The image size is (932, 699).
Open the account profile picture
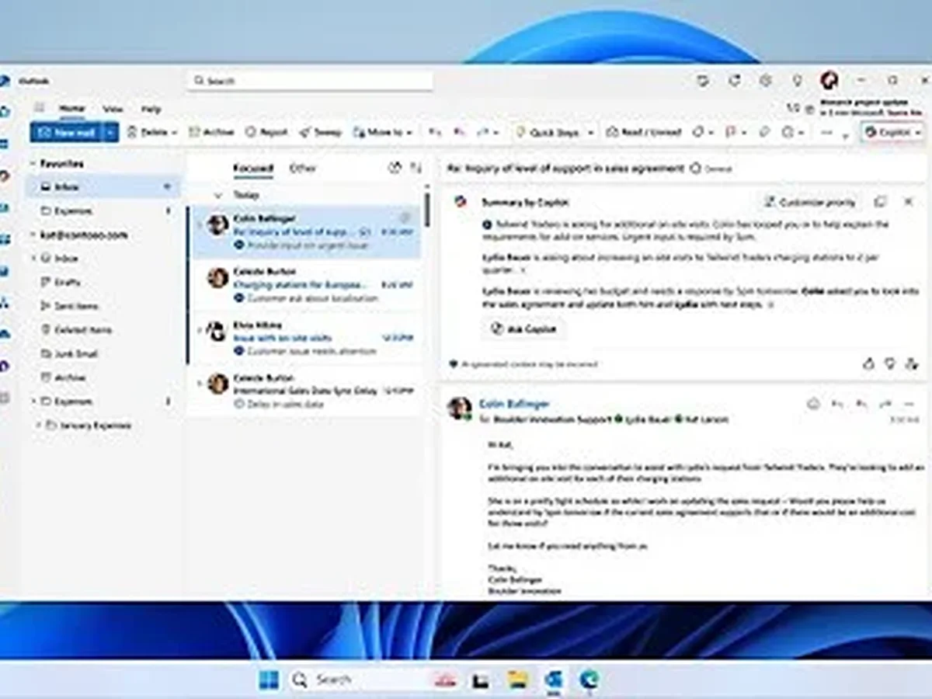tap(829, 80)
